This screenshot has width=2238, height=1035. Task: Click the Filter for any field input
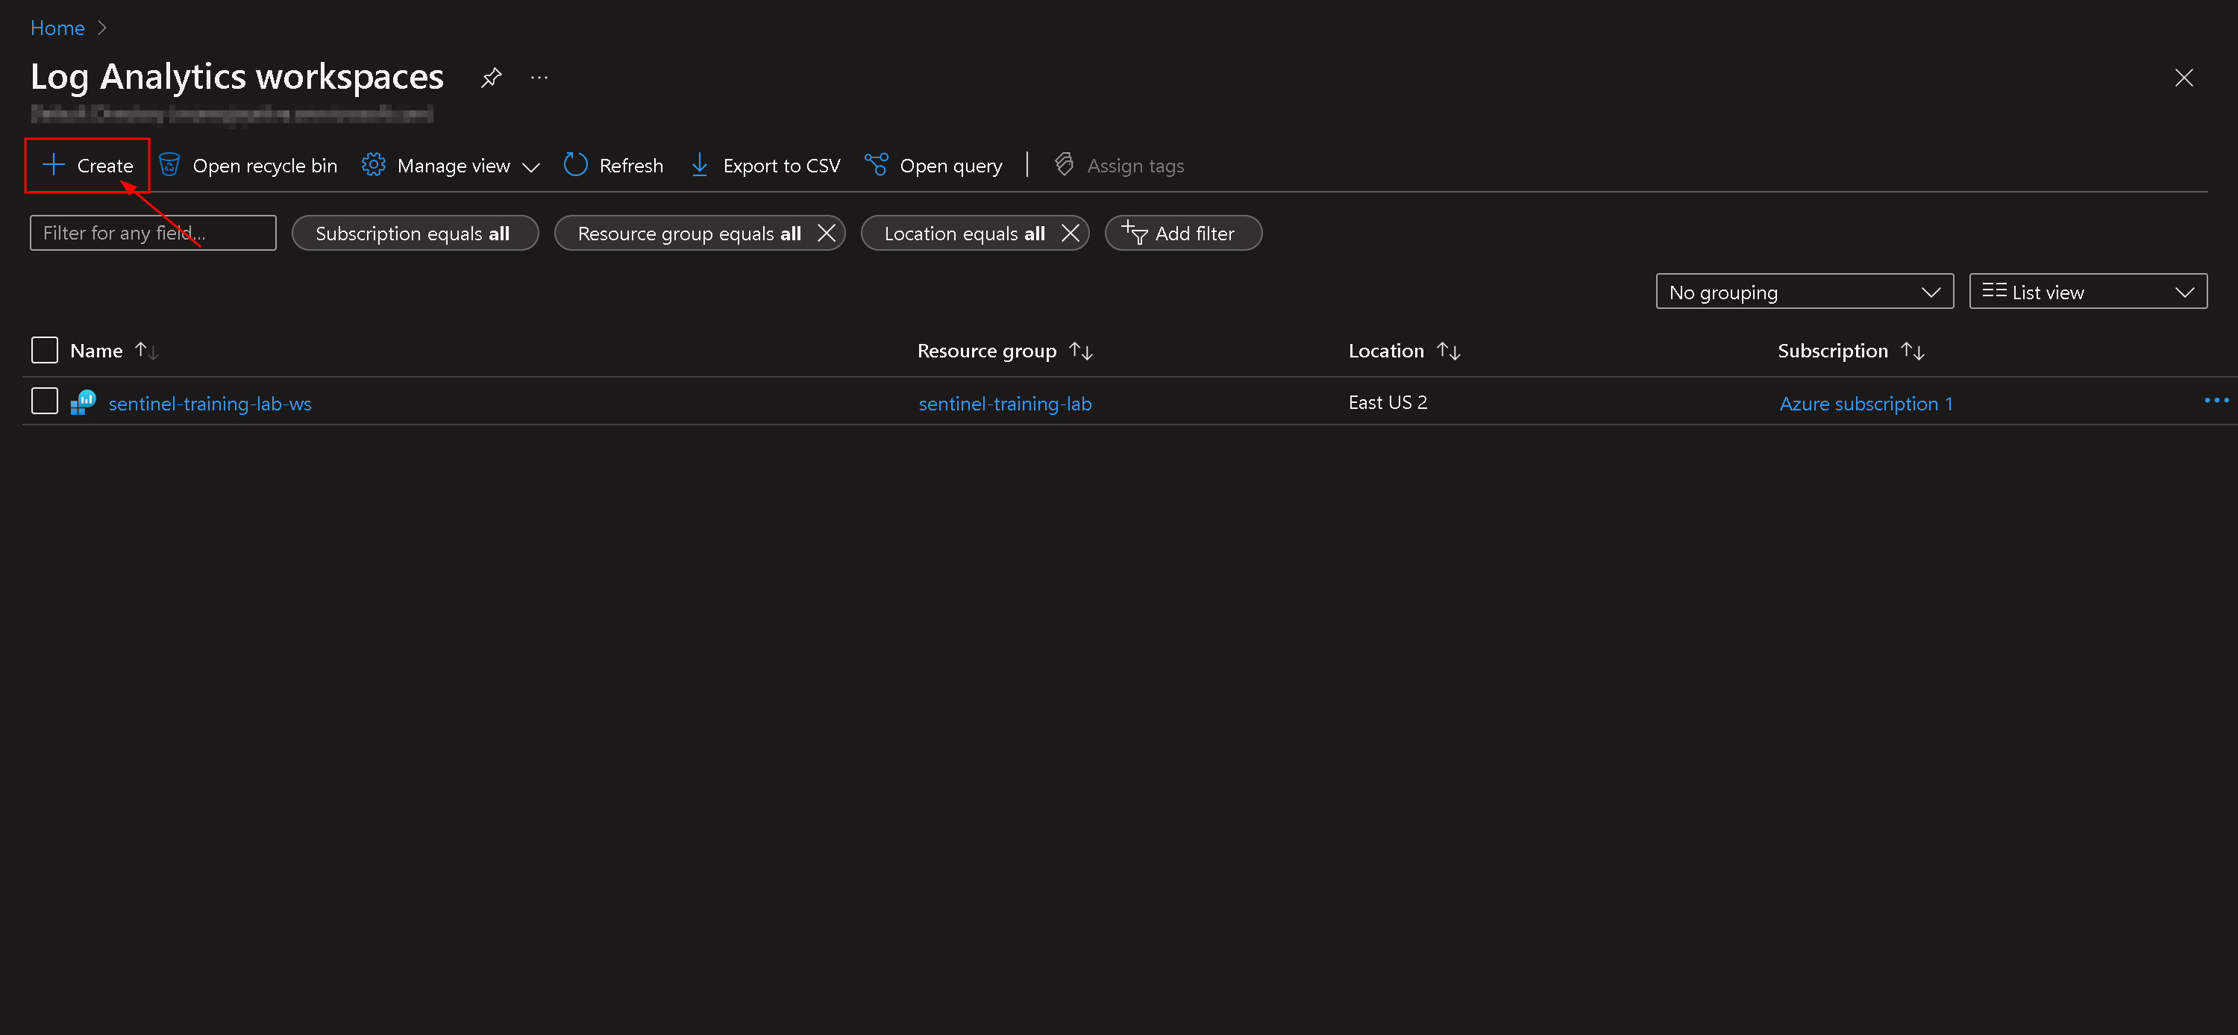153,233
